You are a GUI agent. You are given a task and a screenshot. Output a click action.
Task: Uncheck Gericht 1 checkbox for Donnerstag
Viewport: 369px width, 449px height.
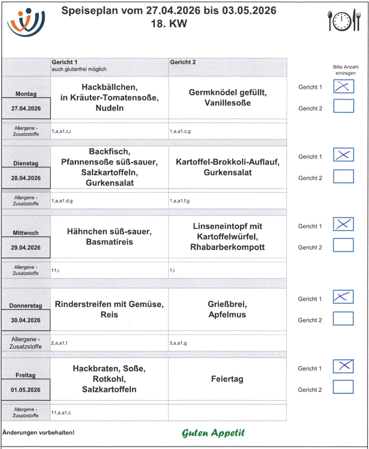point(343,297)
